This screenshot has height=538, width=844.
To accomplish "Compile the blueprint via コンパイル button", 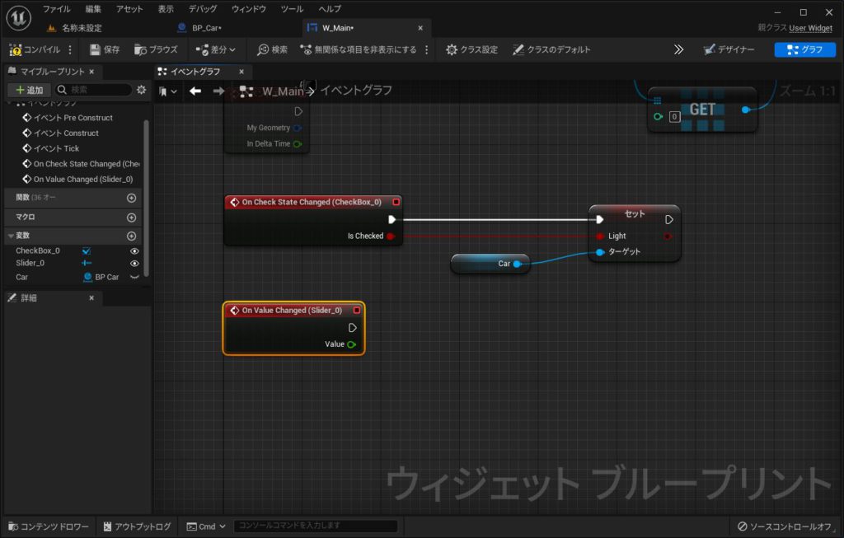I will point(35,49).
